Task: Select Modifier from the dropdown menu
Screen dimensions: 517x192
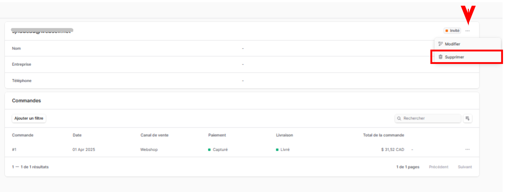Action: [467, 44]
